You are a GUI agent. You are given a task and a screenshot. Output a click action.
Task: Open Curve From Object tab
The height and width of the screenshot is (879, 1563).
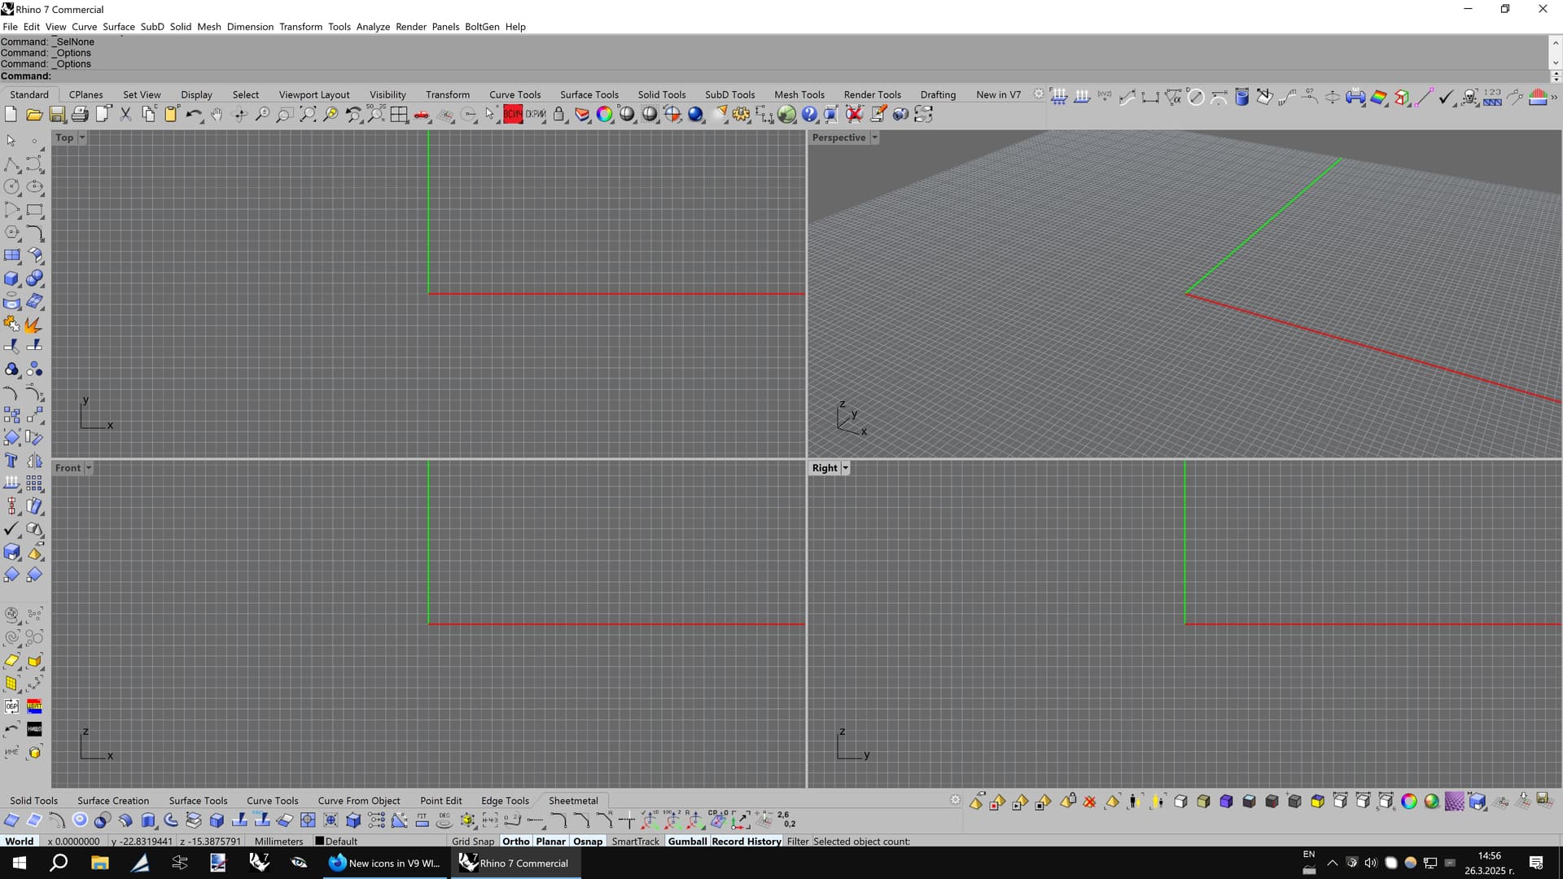click(359, 801)
